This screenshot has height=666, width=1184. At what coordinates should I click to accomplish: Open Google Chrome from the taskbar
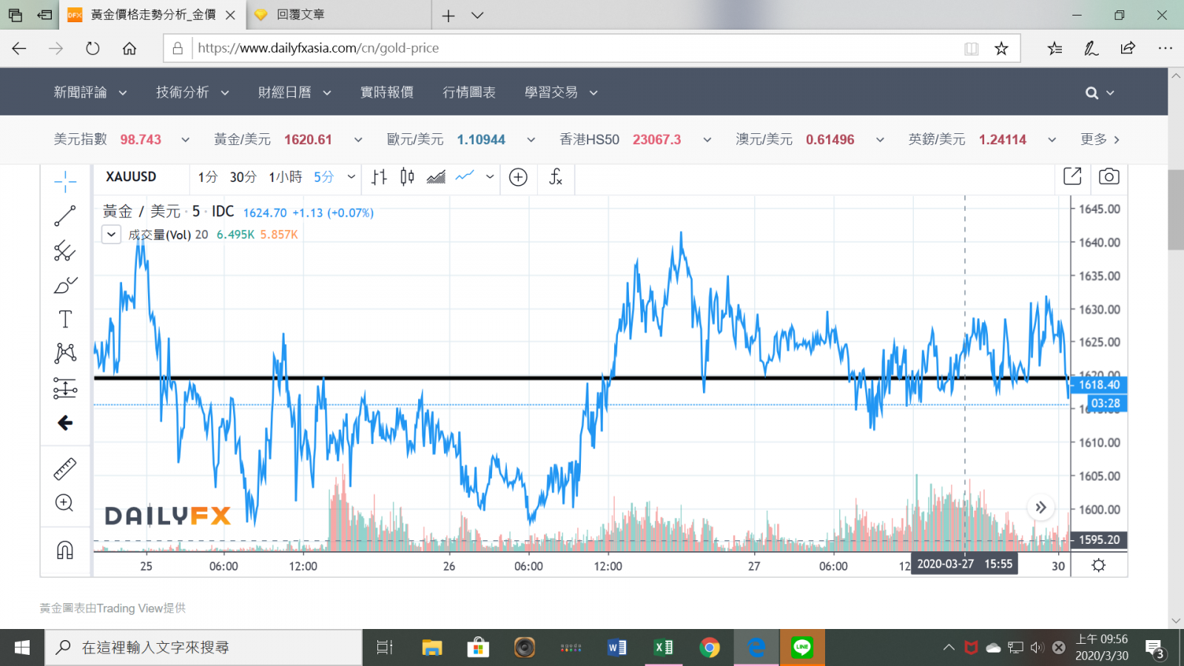click(x=709, y=647)
